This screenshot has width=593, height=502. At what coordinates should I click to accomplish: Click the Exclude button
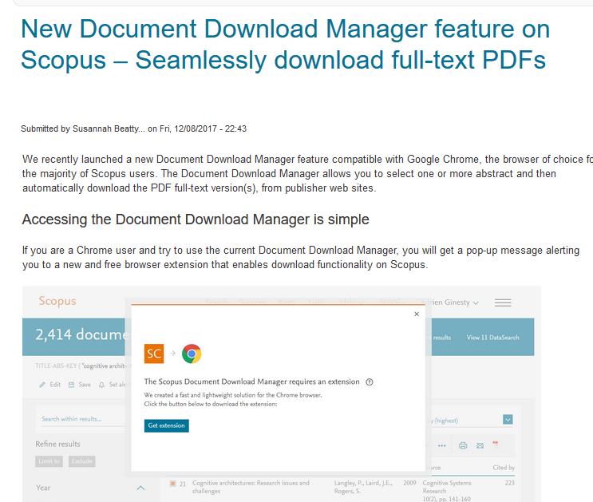[81, 461]
